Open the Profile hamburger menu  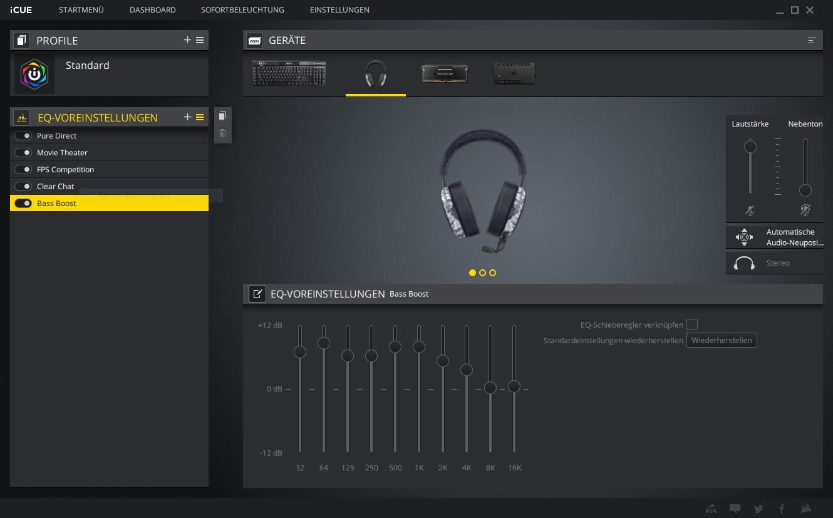coord(200,40)
